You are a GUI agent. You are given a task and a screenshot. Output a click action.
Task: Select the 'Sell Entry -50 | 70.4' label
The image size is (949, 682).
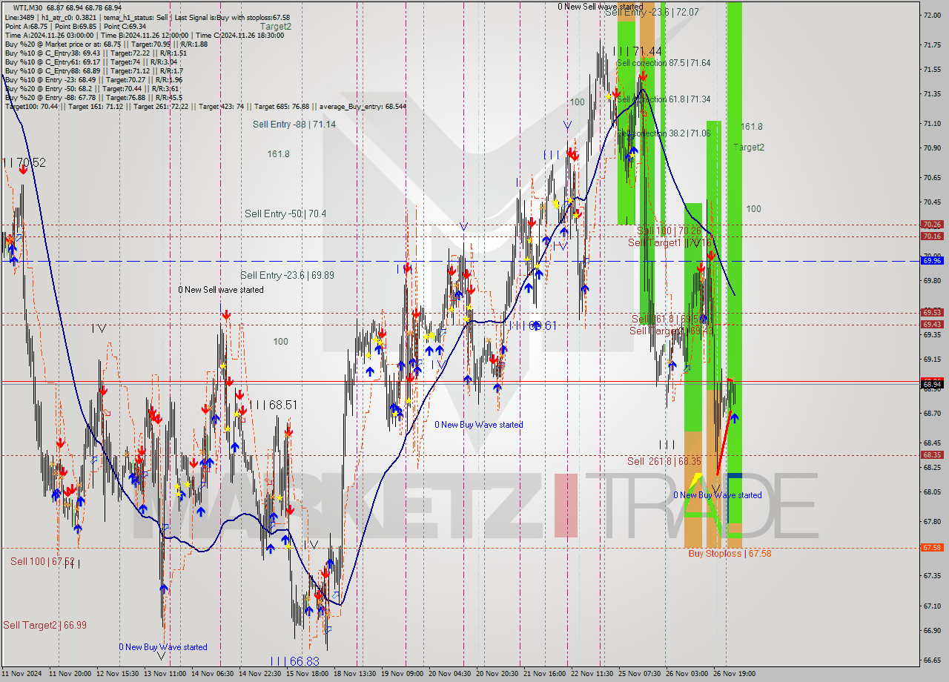tap(285, 213)
